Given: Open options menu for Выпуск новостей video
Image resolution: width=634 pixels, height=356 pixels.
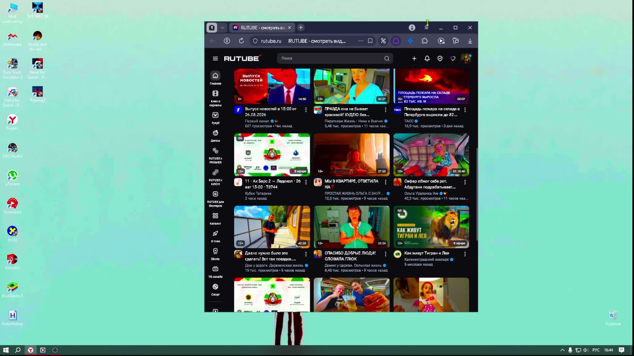Looking at the screenshot, I should [306, 109].
